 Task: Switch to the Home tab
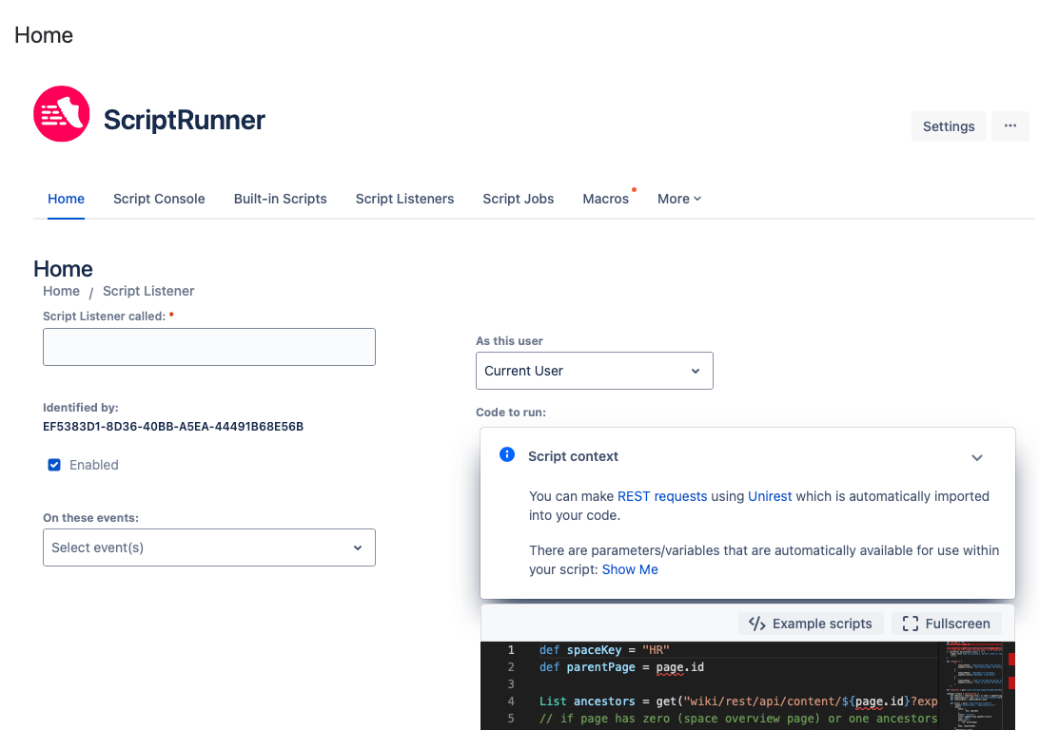point(66,199)
